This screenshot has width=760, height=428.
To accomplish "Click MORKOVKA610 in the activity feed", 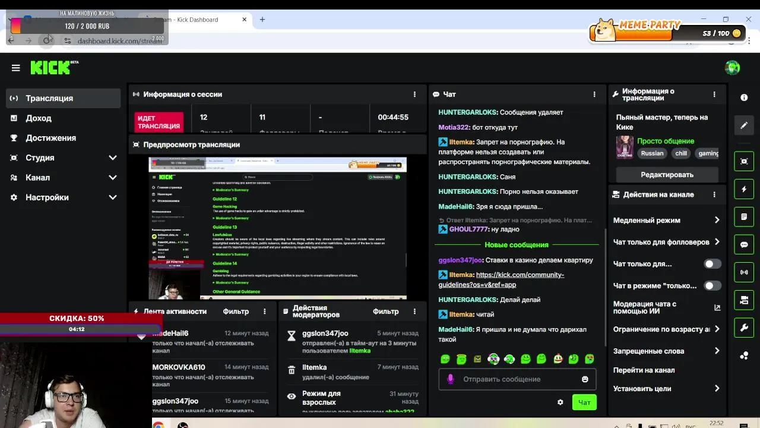I will [x=179, y=367].
